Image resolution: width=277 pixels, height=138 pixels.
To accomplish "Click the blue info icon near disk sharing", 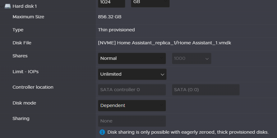I will (x=102, y=132).
